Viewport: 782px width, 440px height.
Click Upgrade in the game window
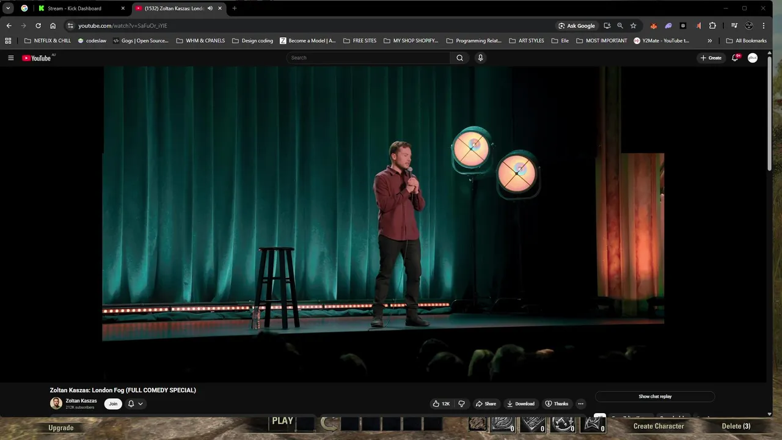pyautogui.click(x=61, y=428)
